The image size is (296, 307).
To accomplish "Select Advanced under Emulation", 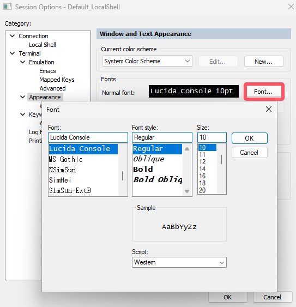I will [52, 88].
